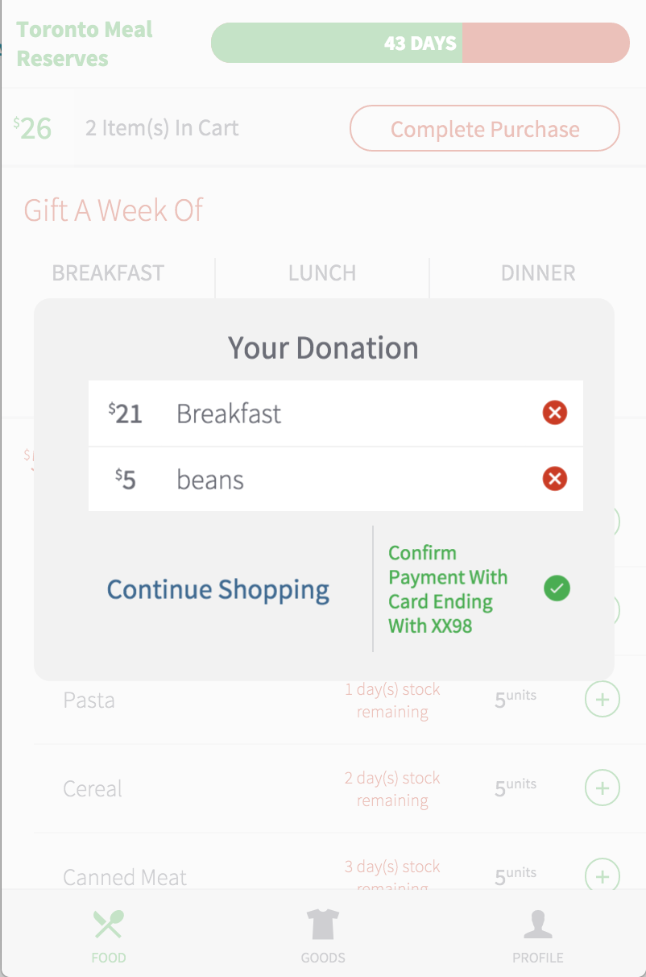Add Cereal with the plus icon

coord(602,788)
